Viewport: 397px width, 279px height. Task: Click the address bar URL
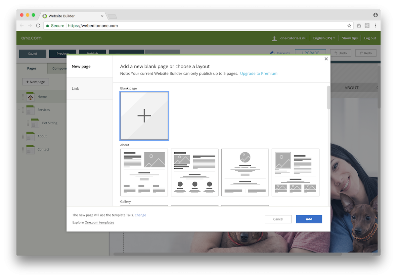93,25
